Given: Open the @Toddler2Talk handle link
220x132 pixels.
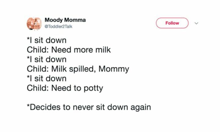Looking at the screenshot, I should point(58,26).
